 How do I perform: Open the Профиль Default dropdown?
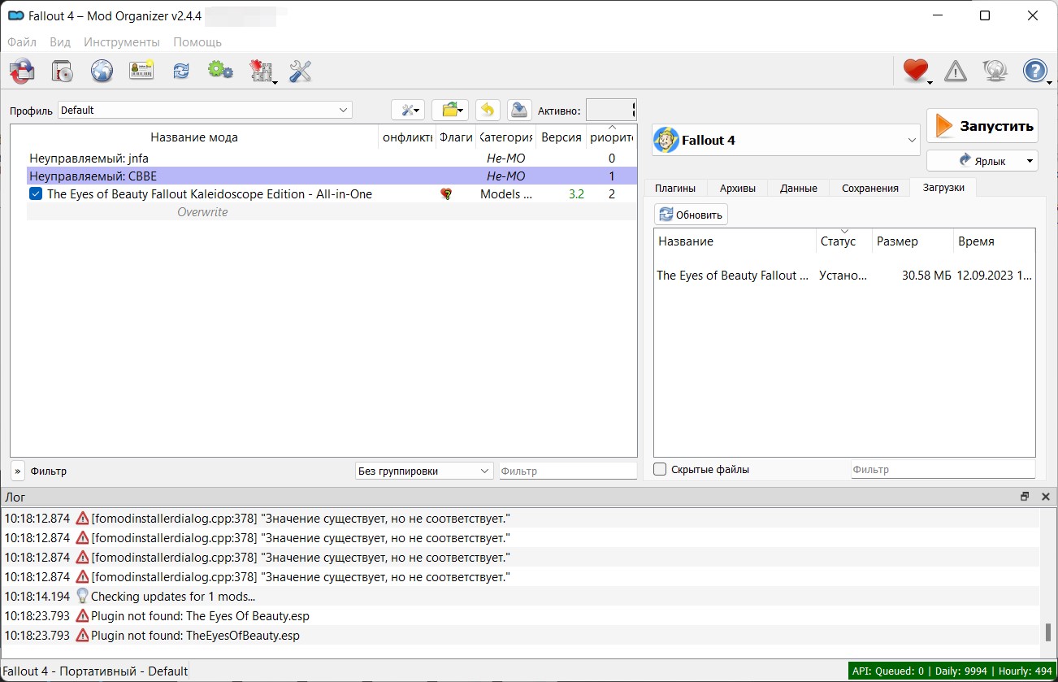205,110
